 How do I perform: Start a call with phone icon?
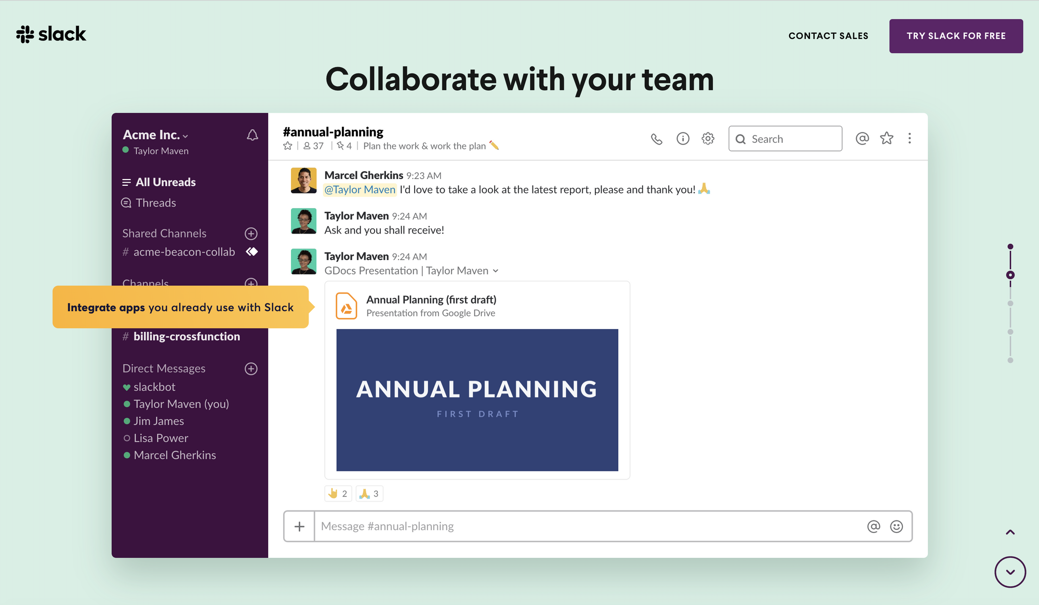[x=657, y=139]
